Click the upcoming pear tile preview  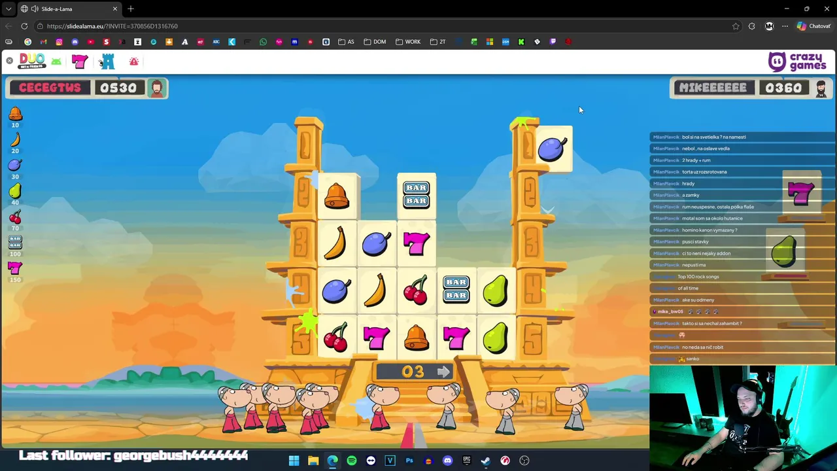pos(784,252)
